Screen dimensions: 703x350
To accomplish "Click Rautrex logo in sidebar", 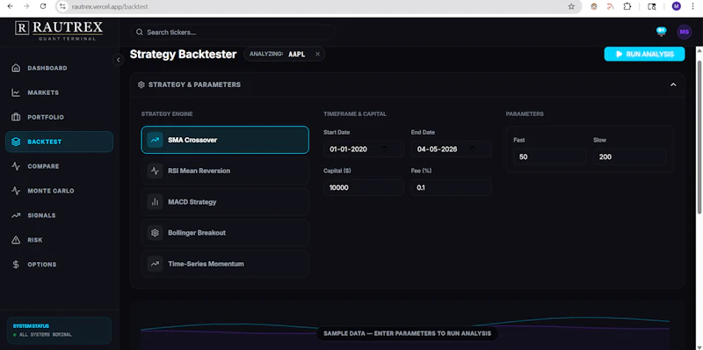I will [59, 30].
